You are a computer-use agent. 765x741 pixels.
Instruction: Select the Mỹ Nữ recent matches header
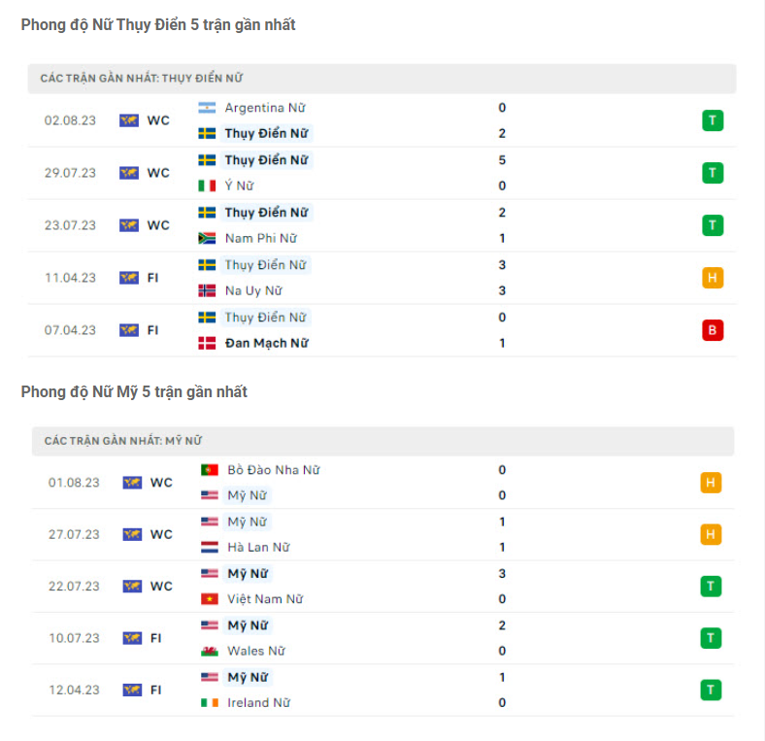pyautogui.click(x=122, y=441)
